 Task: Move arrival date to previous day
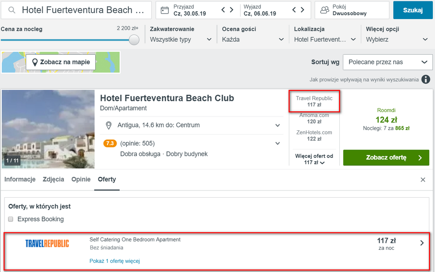point(223,10)
